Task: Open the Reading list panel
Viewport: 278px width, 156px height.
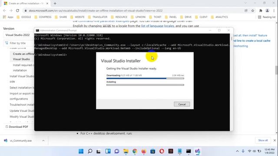Action: click(x=267, y=17)
